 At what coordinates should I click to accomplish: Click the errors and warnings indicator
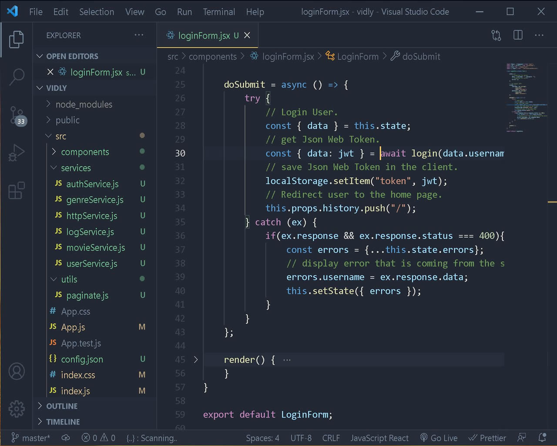click(98, 438)
